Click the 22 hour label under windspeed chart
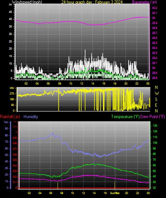 point(137,83)
